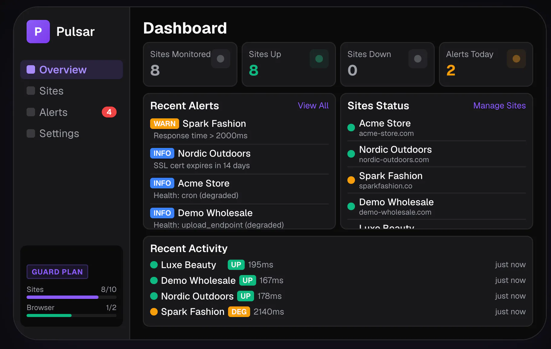Viewport: 551px width, 349px height.
Task: Click Nordic Outdoors status dot in Sites Status
Action: 351,154
